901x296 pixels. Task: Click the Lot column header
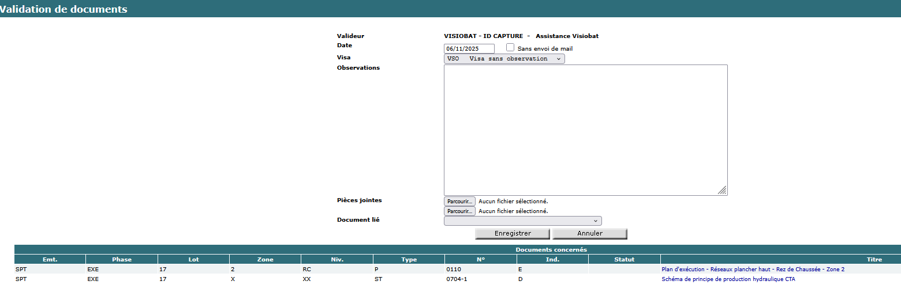click(193, 259)
